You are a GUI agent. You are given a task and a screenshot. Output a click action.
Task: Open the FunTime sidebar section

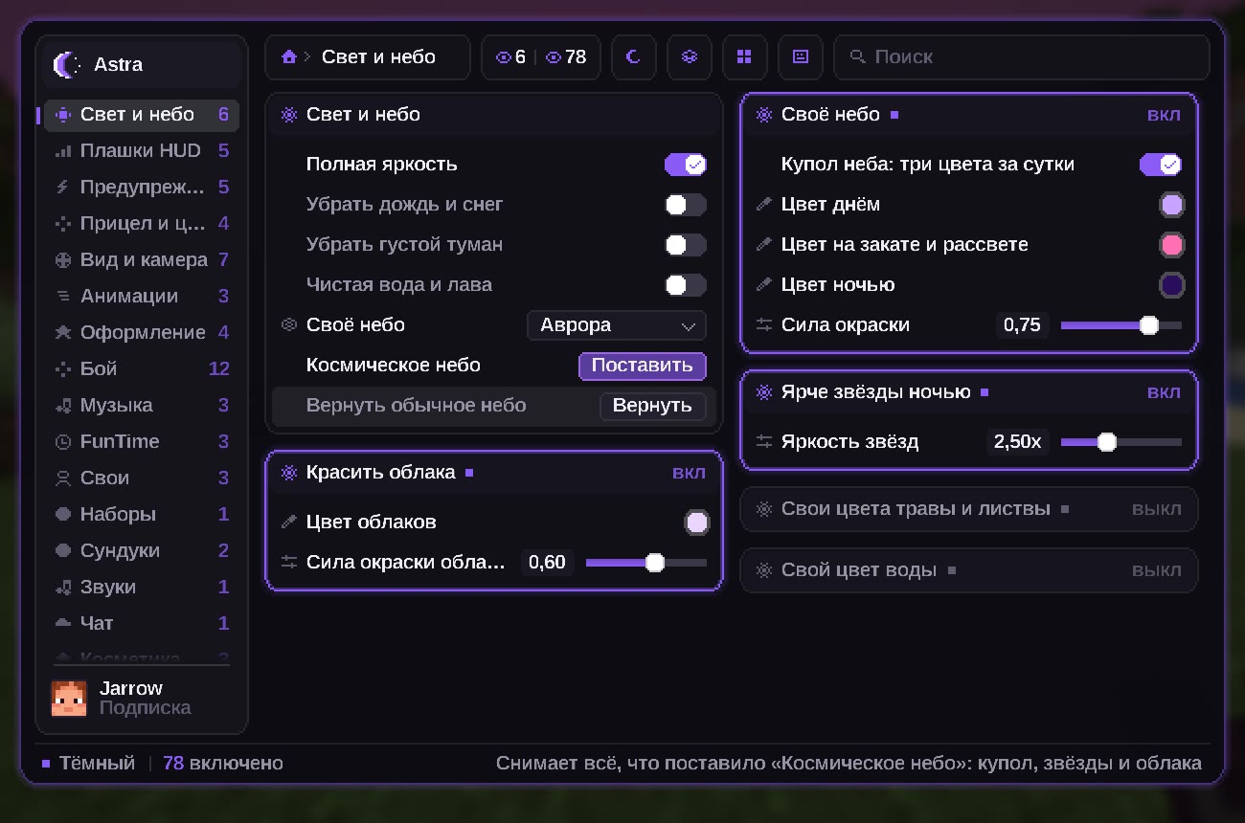(x=142, y=442)
